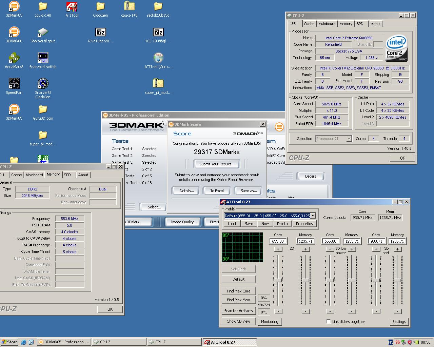Click the 3D perf Core input field 930.71
The width and height of the screenshot is (434, 347).
[x=376, y=241]
